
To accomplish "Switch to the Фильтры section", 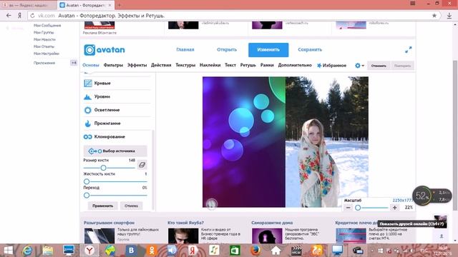I will [113, 65].
